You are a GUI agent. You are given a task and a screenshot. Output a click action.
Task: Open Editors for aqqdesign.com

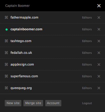point(87,64)
